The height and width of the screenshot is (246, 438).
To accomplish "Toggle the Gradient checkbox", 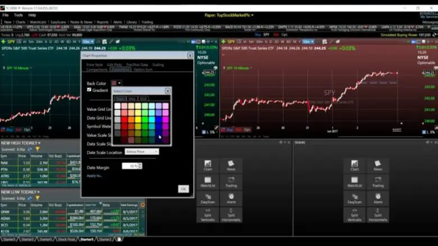I will [x=89, y=90].
